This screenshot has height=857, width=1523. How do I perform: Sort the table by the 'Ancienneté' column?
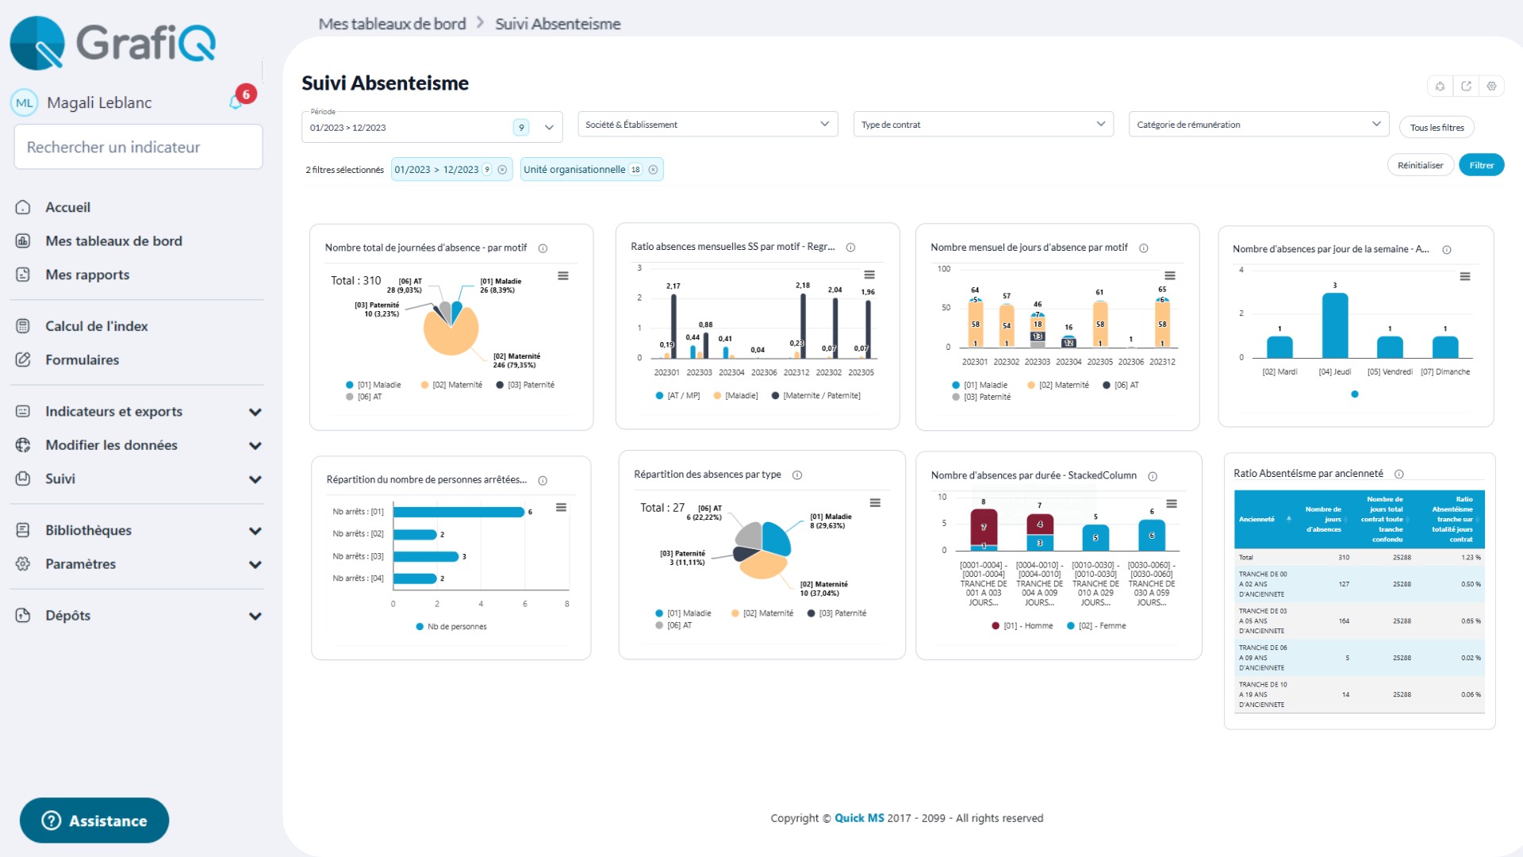(1261, 520)
